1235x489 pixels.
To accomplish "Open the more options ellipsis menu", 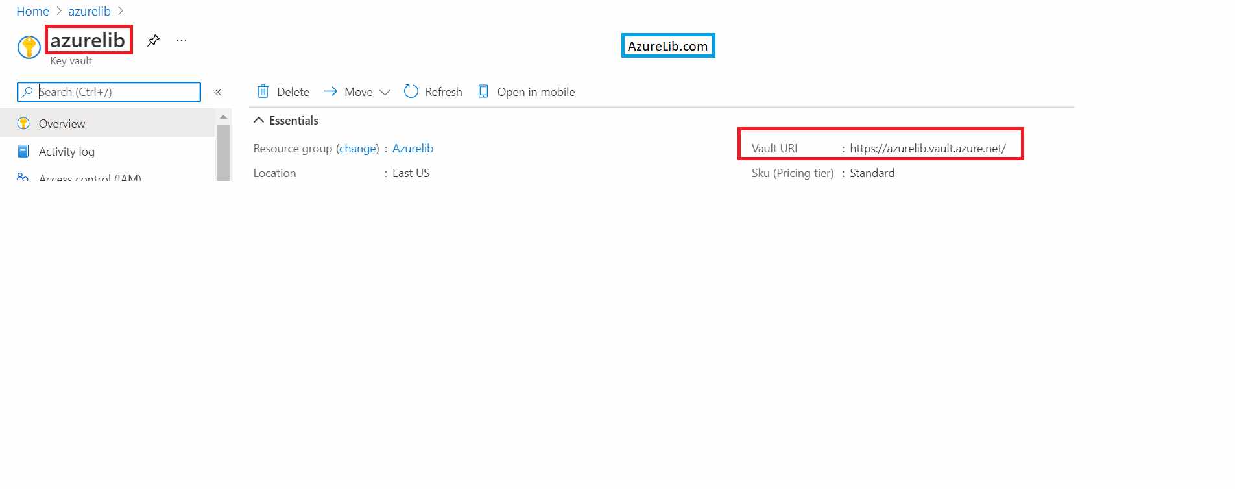I will [182, 41].
